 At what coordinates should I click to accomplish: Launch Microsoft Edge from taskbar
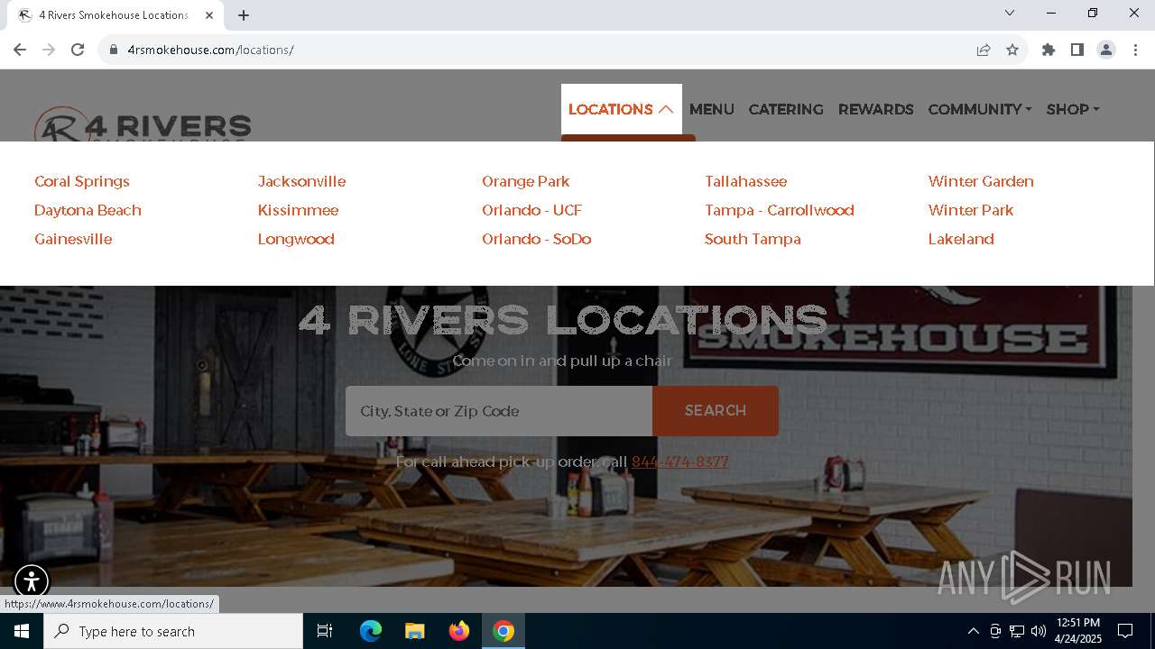click(x=371, y=631)
